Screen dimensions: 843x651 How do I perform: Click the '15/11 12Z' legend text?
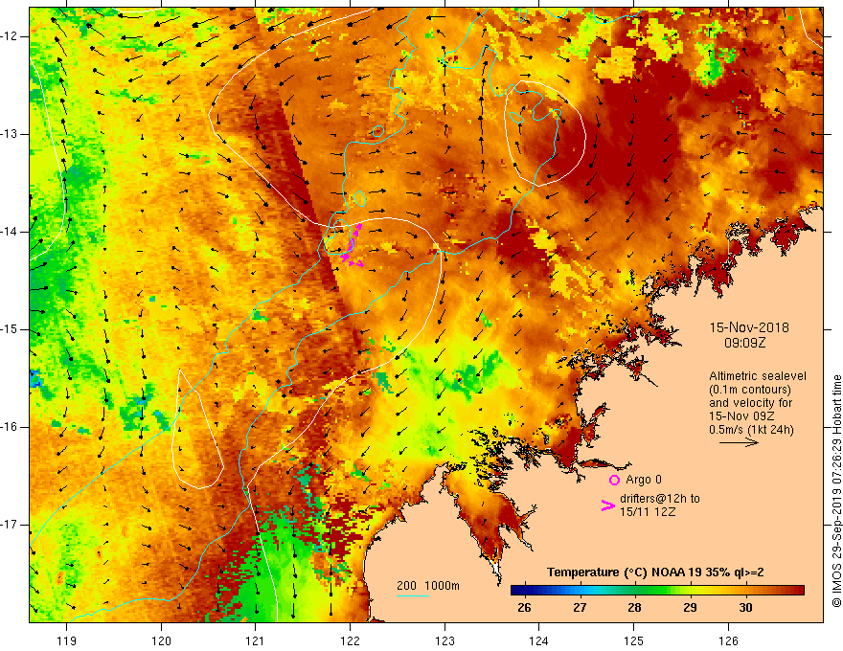click(x=648, y=512)
